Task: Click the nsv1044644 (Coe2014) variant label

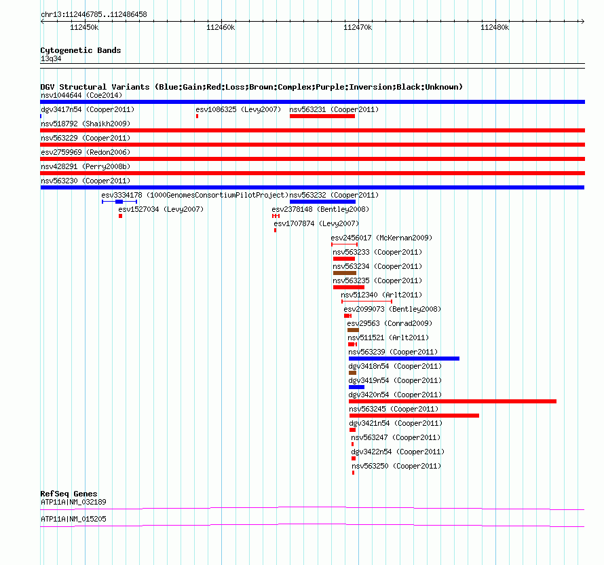Action: (81, 95)
